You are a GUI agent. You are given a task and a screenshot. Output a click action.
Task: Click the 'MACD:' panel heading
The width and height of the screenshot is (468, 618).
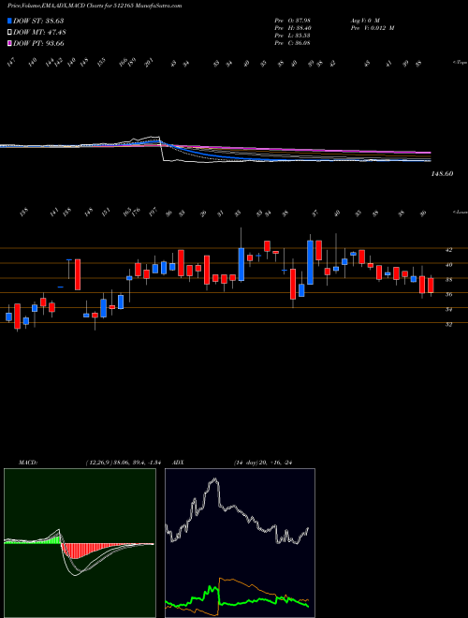click(28, 462)
